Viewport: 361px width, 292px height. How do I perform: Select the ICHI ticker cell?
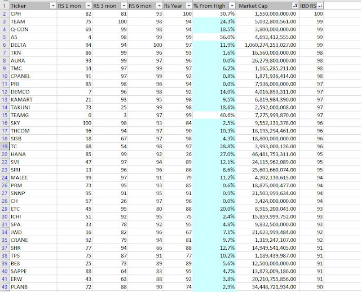pyautogui.click(x=33, y=216)
